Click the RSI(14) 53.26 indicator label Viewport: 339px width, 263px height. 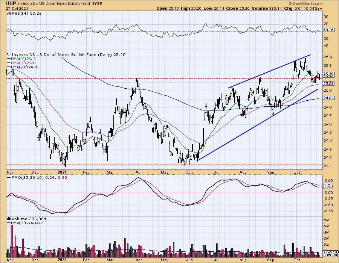[x=26, y=14]
